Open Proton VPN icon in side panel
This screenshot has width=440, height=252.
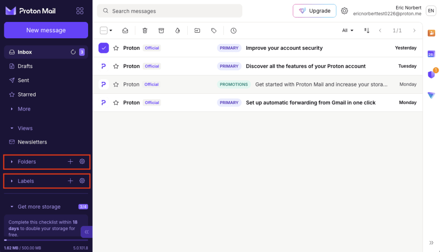pyautogui.click(x=431, y=95)
